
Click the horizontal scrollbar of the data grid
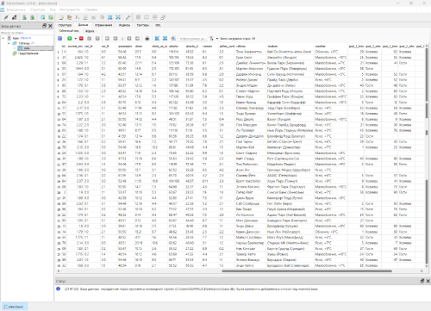point(307,271)
